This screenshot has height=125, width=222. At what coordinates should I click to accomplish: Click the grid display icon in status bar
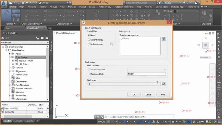pos(109,122)
